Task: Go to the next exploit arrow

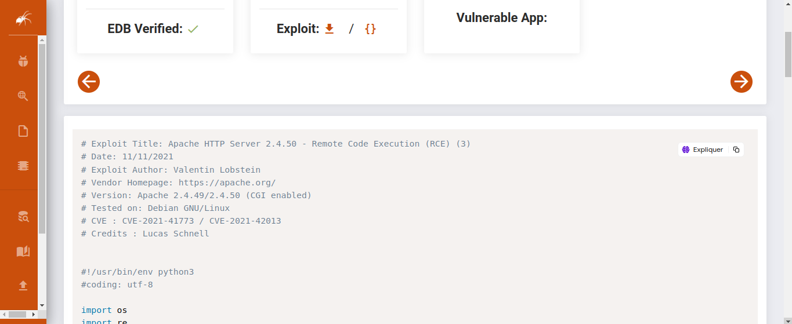Action: (x=742, y=82)
